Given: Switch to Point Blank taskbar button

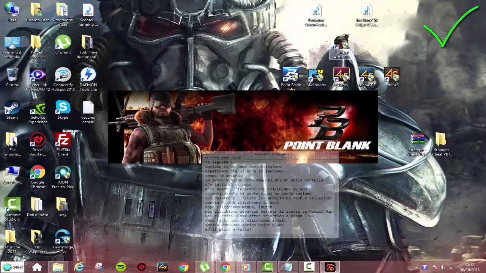Looking at the screenshot, I should (x=330, y=267).
